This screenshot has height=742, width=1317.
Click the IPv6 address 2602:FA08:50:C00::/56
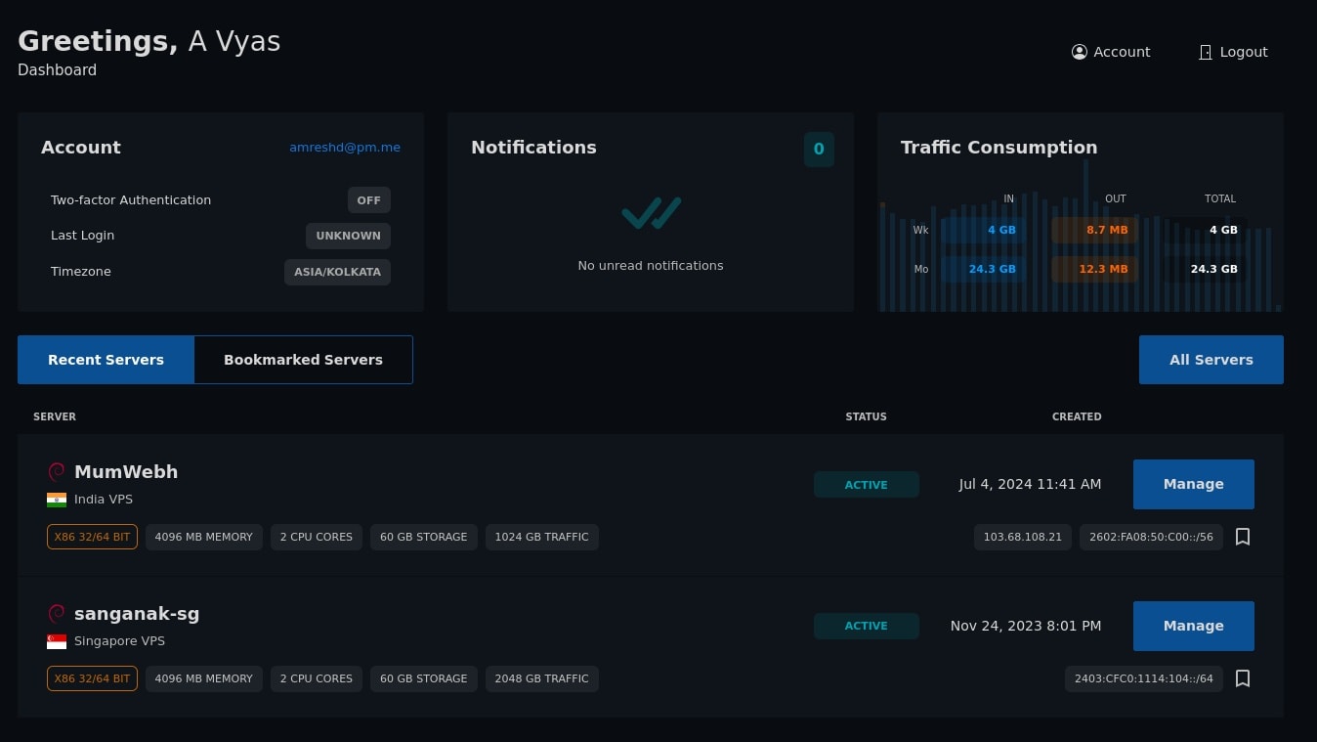[1151, 537]
